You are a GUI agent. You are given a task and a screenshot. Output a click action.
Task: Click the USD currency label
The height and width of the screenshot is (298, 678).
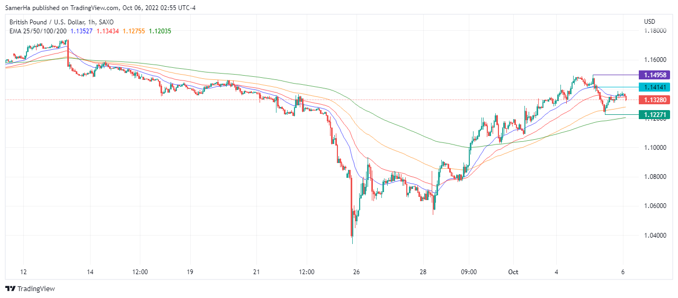click(x=649, y=22)
